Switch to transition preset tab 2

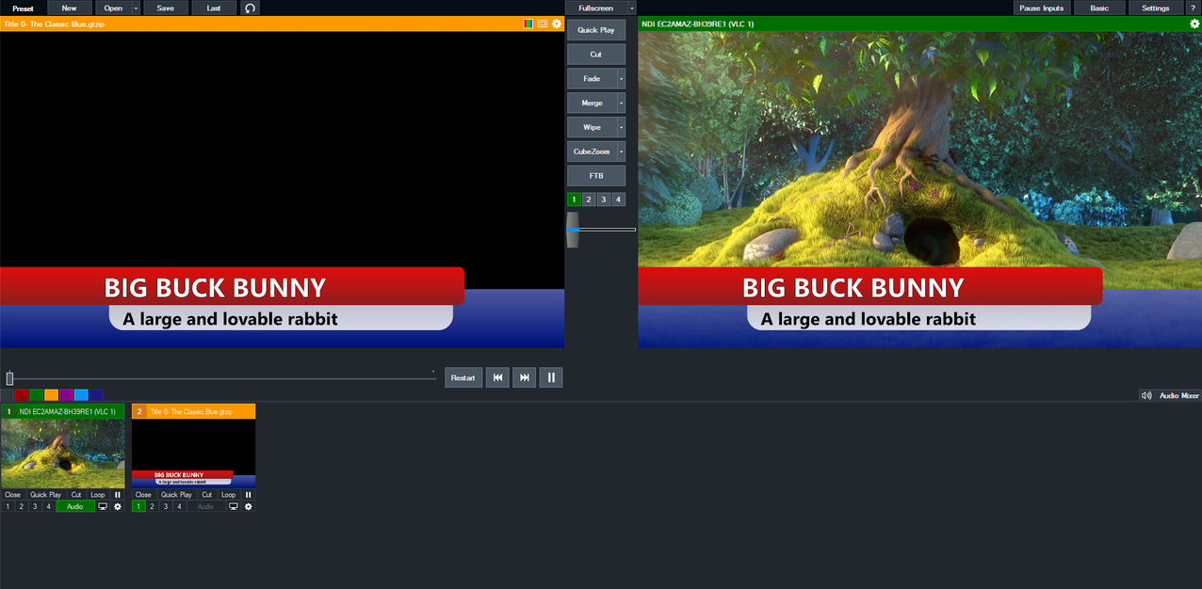[x=588, y=199]
